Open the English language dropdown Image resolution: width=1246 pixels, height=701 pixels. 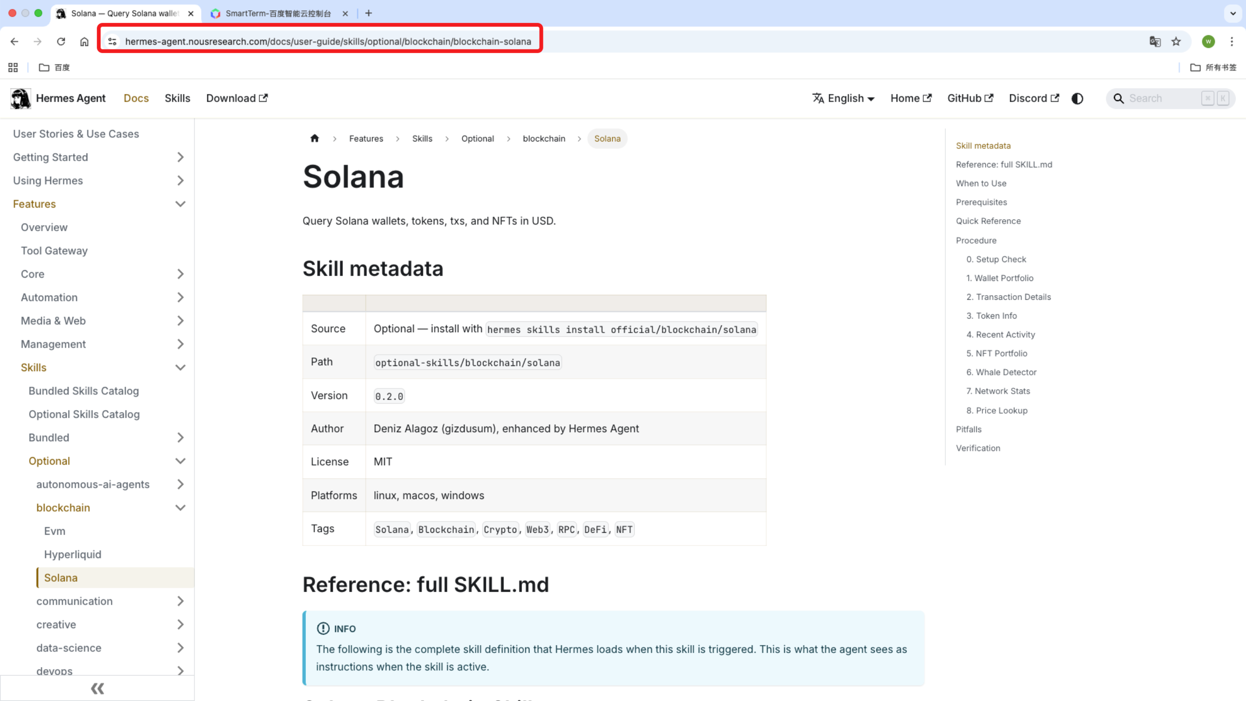coord(843,98)
